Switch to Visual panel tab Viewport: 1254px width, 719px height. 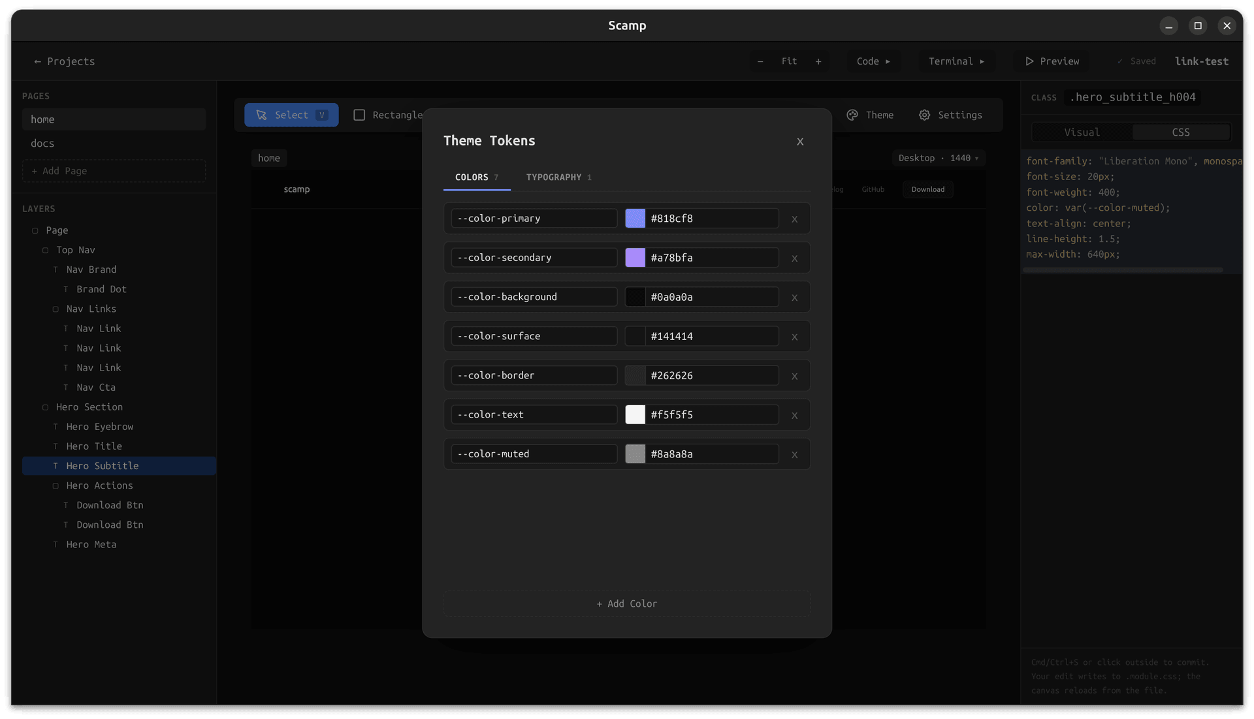[1082, 132]
